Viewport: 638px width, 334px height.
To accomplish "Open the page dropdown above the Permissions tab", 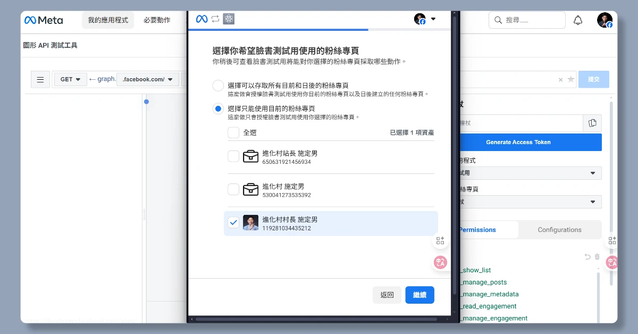I will (531, 202).
